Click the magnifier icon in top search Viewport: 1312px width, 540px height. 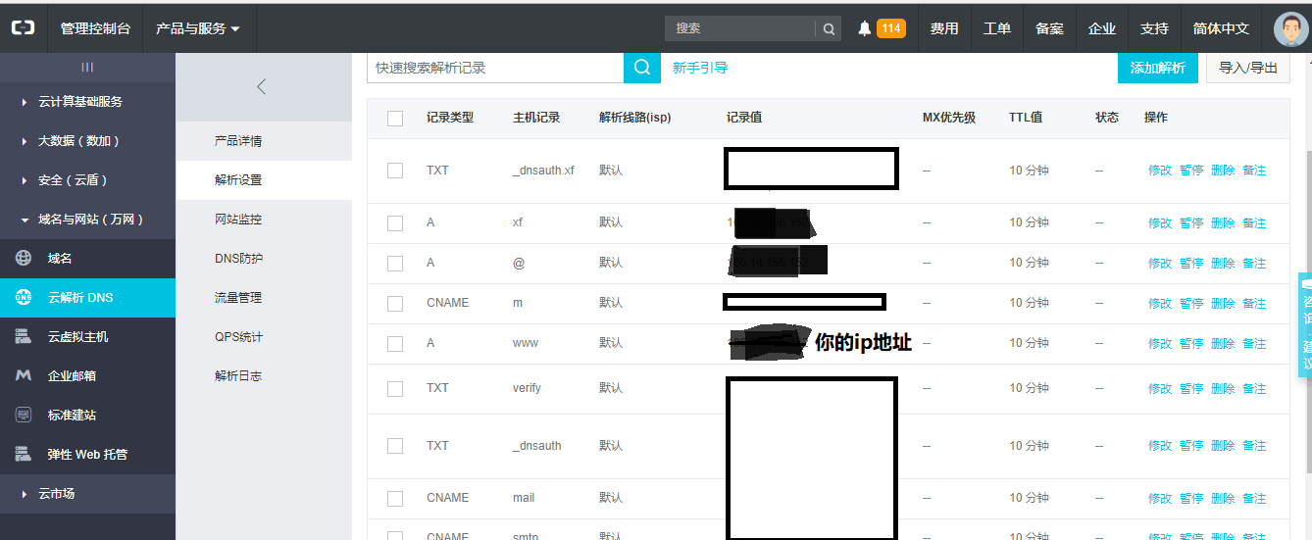point(829,28)
